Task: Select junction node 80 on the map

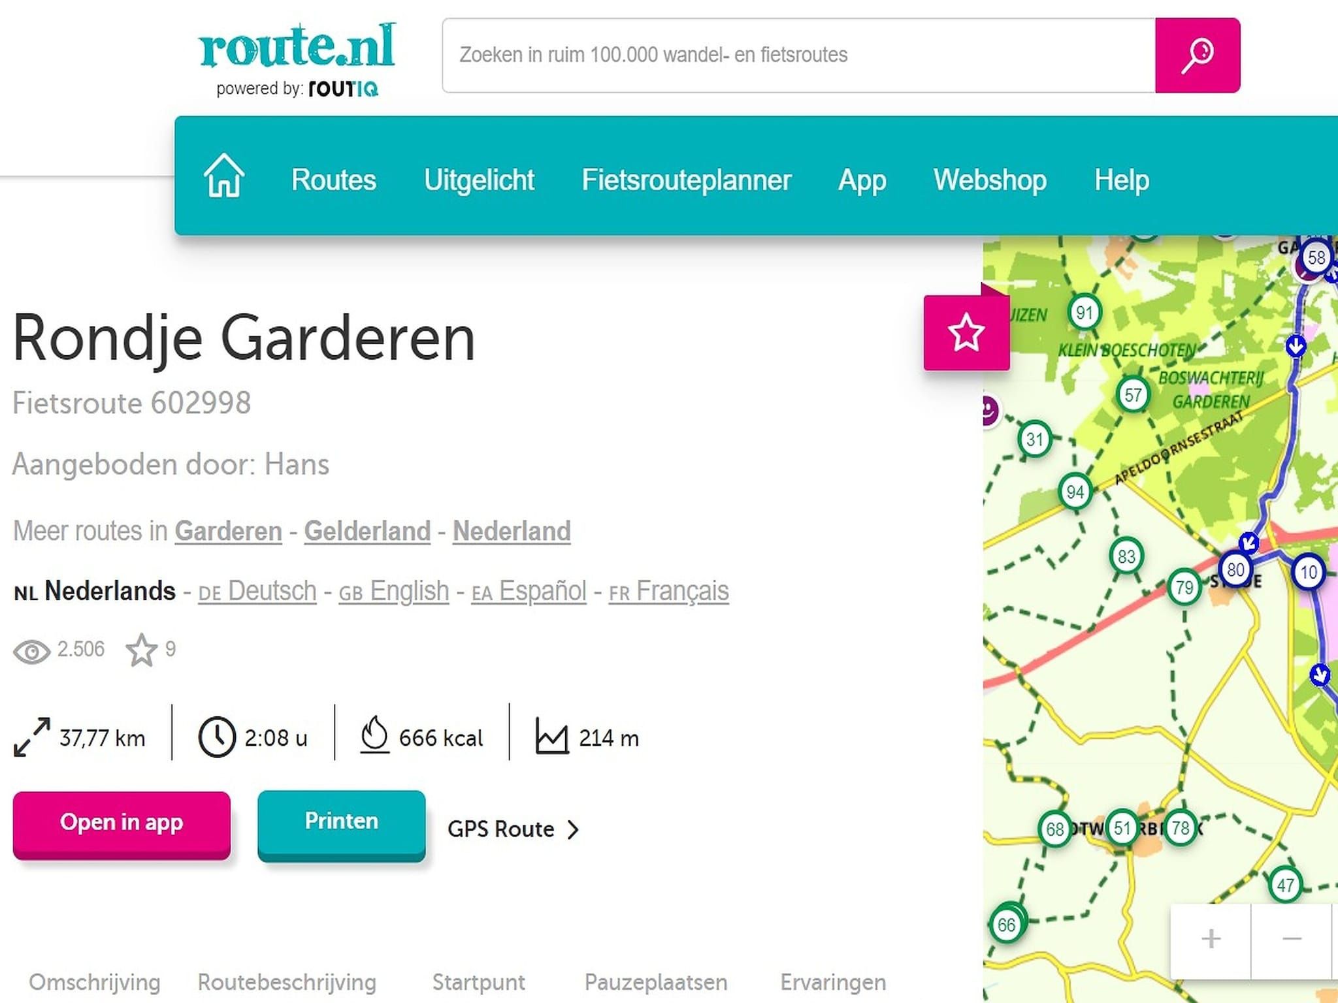Action: coord(1235,569)
